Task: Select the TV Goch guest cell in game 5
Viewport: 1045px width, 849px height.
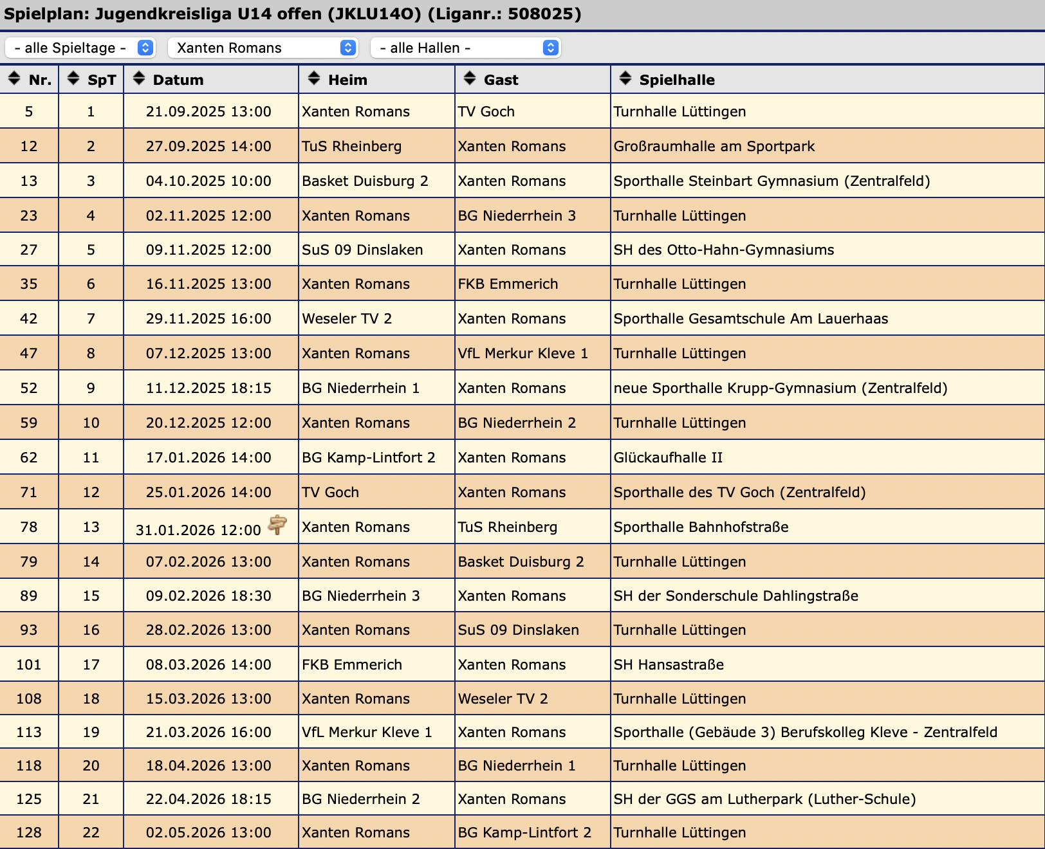Action: (486, 111)
